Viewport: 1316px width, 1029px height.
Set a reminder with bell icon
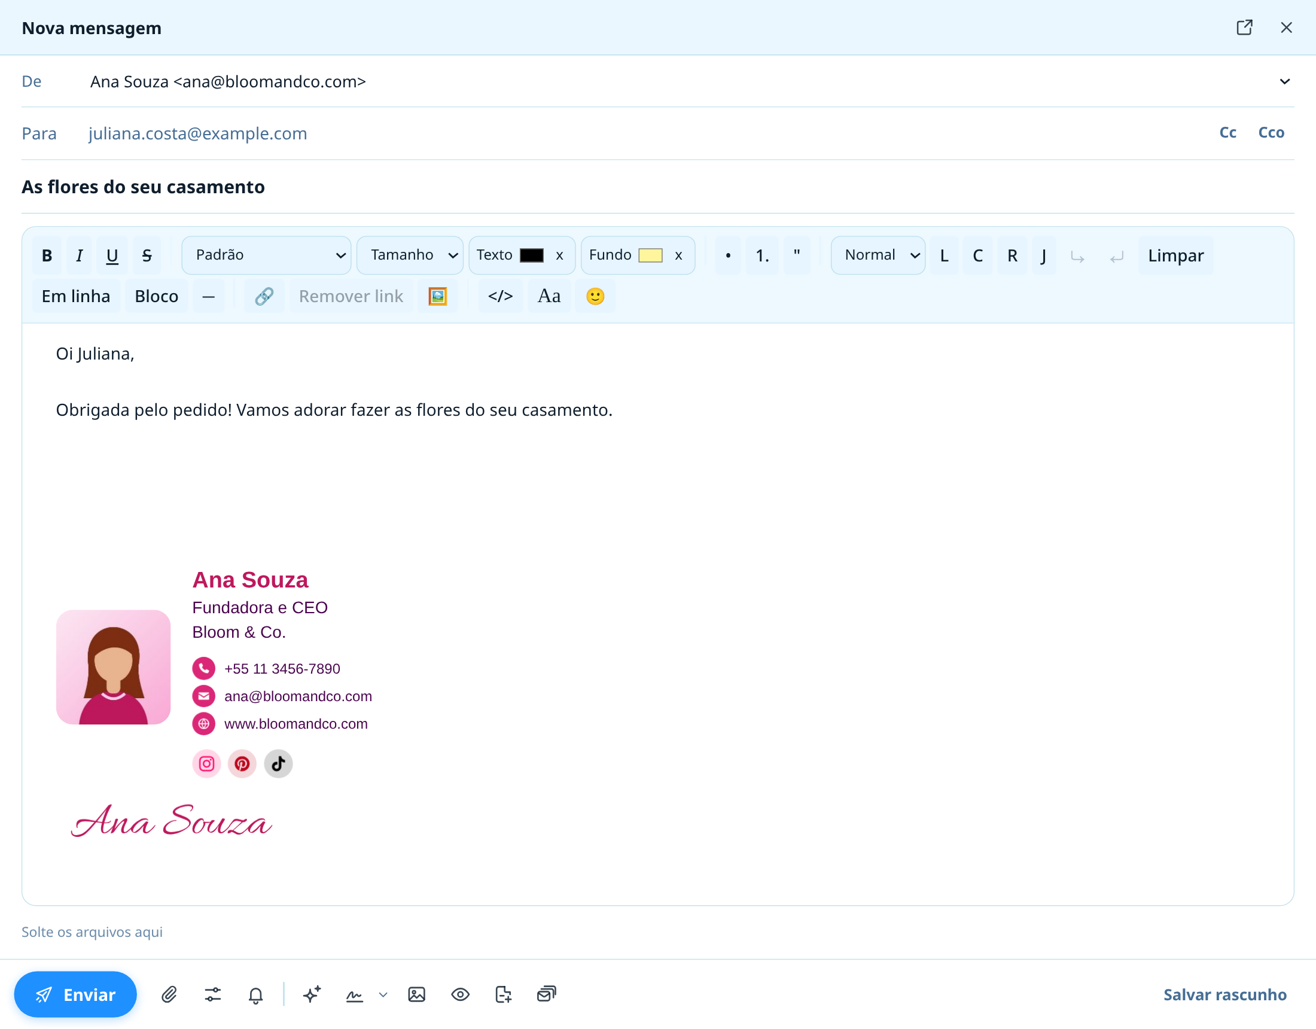(256, 994)
